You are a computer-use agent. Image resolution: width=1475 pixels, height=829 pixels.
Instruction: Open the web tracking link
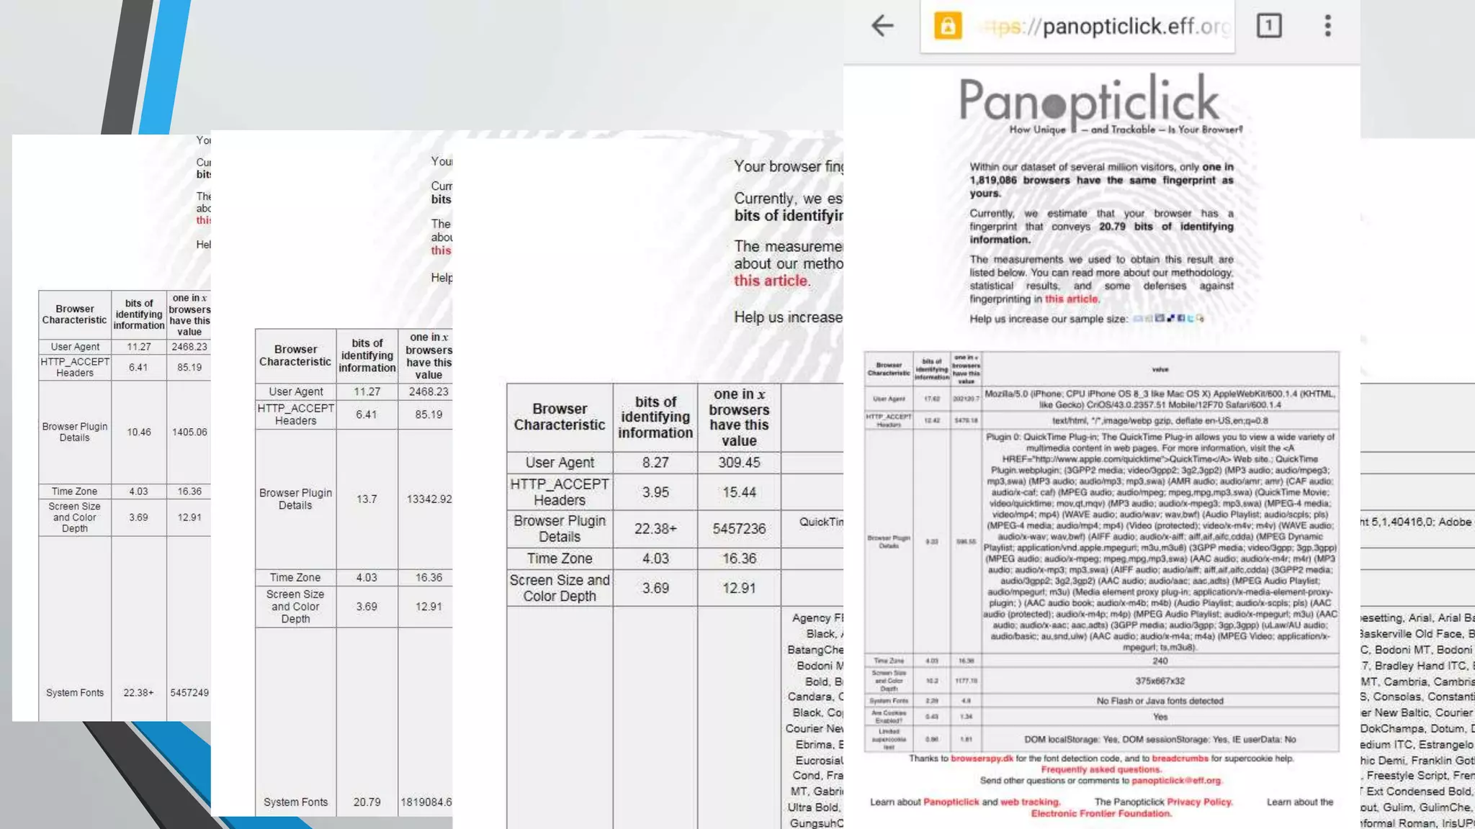1030,802
